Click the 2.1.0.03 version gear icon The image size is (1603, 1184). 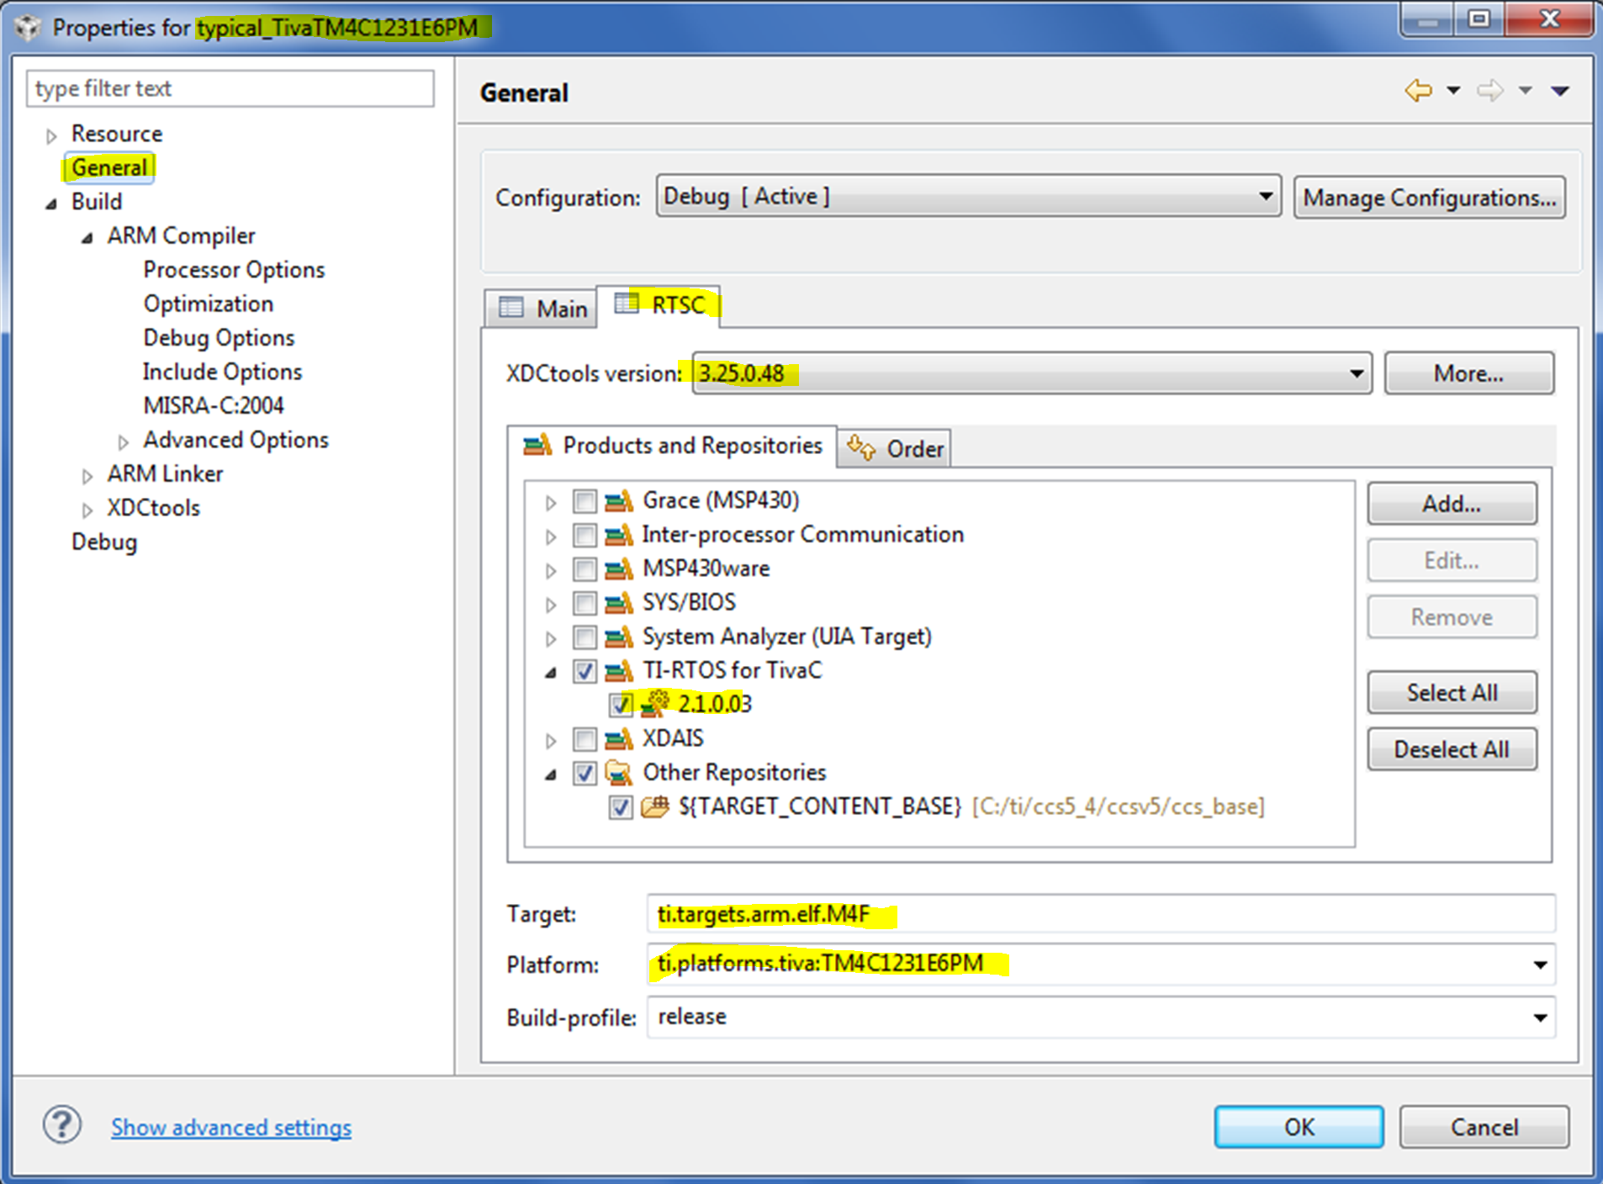655,704
